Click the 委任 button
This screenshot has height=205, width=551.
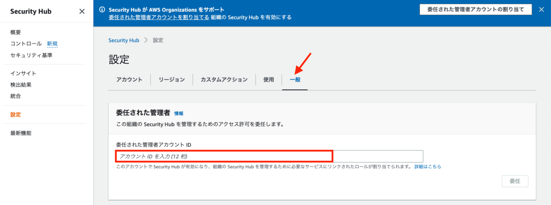(x=515, y=181)
